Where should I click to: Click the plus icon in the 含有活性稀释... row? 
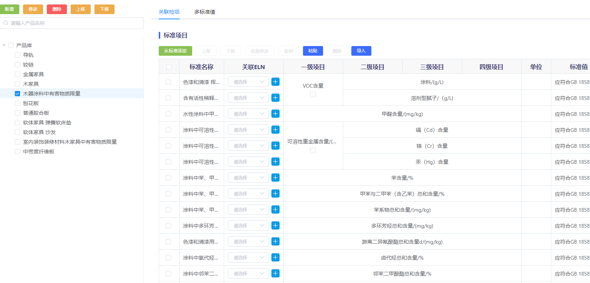point(275,98)
